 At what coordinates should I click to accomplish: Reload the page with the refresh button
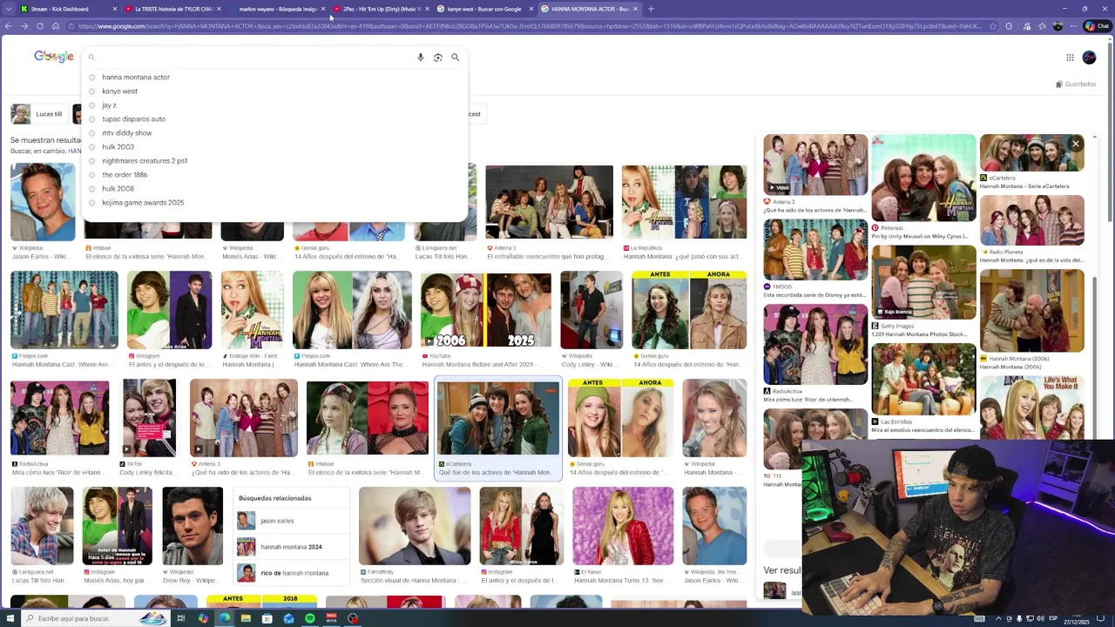pyautogui.click(x=40, y=26)
